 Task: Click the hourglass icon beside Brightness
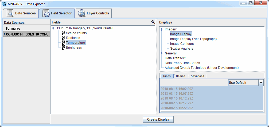point(63,47)
